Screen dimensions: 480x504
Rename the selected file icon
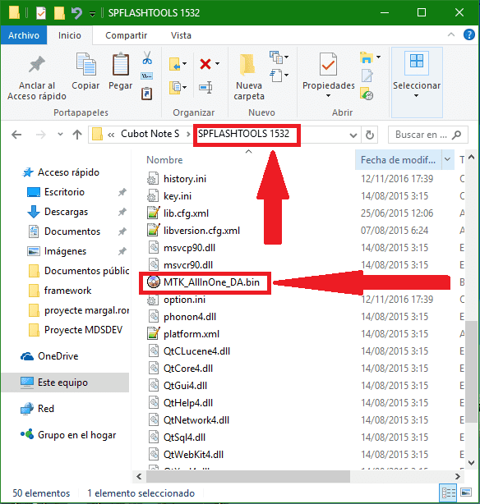205,87
